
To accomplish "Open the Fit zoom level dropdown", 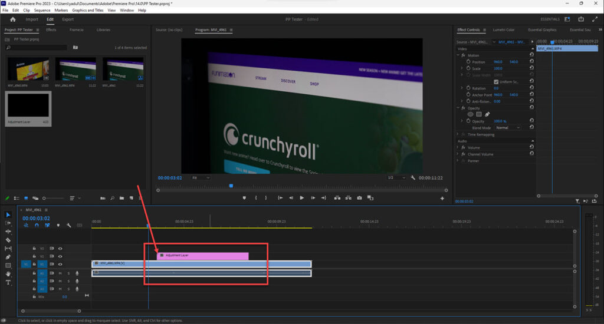I will click(x=201, y=178).
